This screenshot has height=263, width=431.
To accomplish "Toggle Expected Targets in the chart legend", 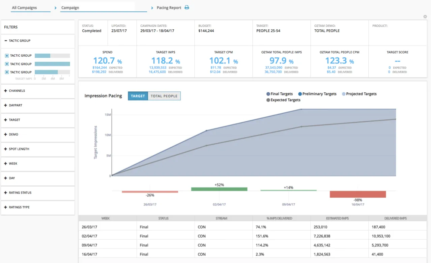I will (x=283, y=100).
